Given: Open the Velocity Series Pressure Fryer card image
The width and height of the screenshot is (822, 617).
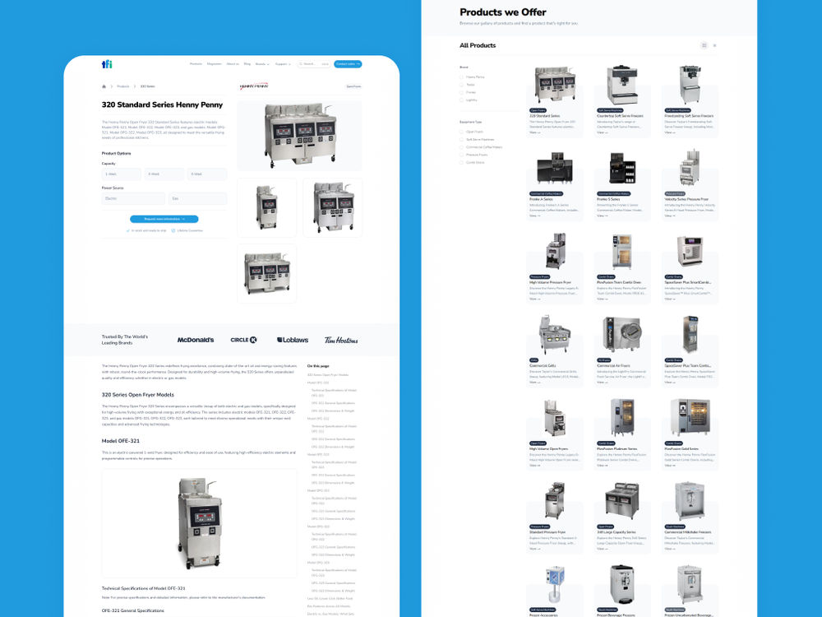Looking at the screenshot, I should point(690,169).
